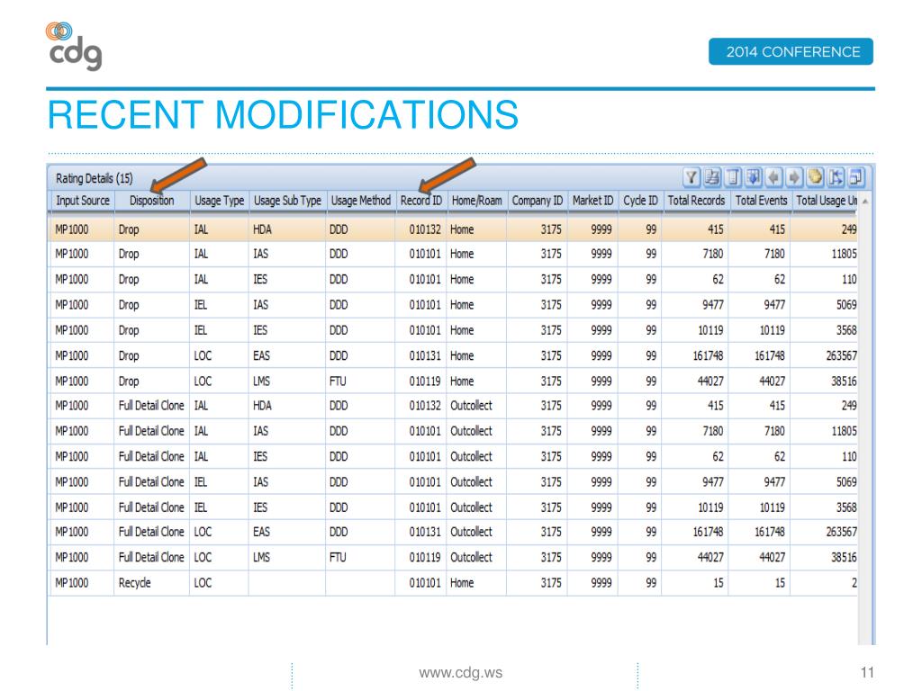The image size is (922, 691).
Task: Open the www.cdg.ws link
Action: [460, 673]
